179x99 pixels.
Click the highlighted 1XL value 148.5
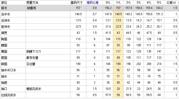click(x=118, y=14)
